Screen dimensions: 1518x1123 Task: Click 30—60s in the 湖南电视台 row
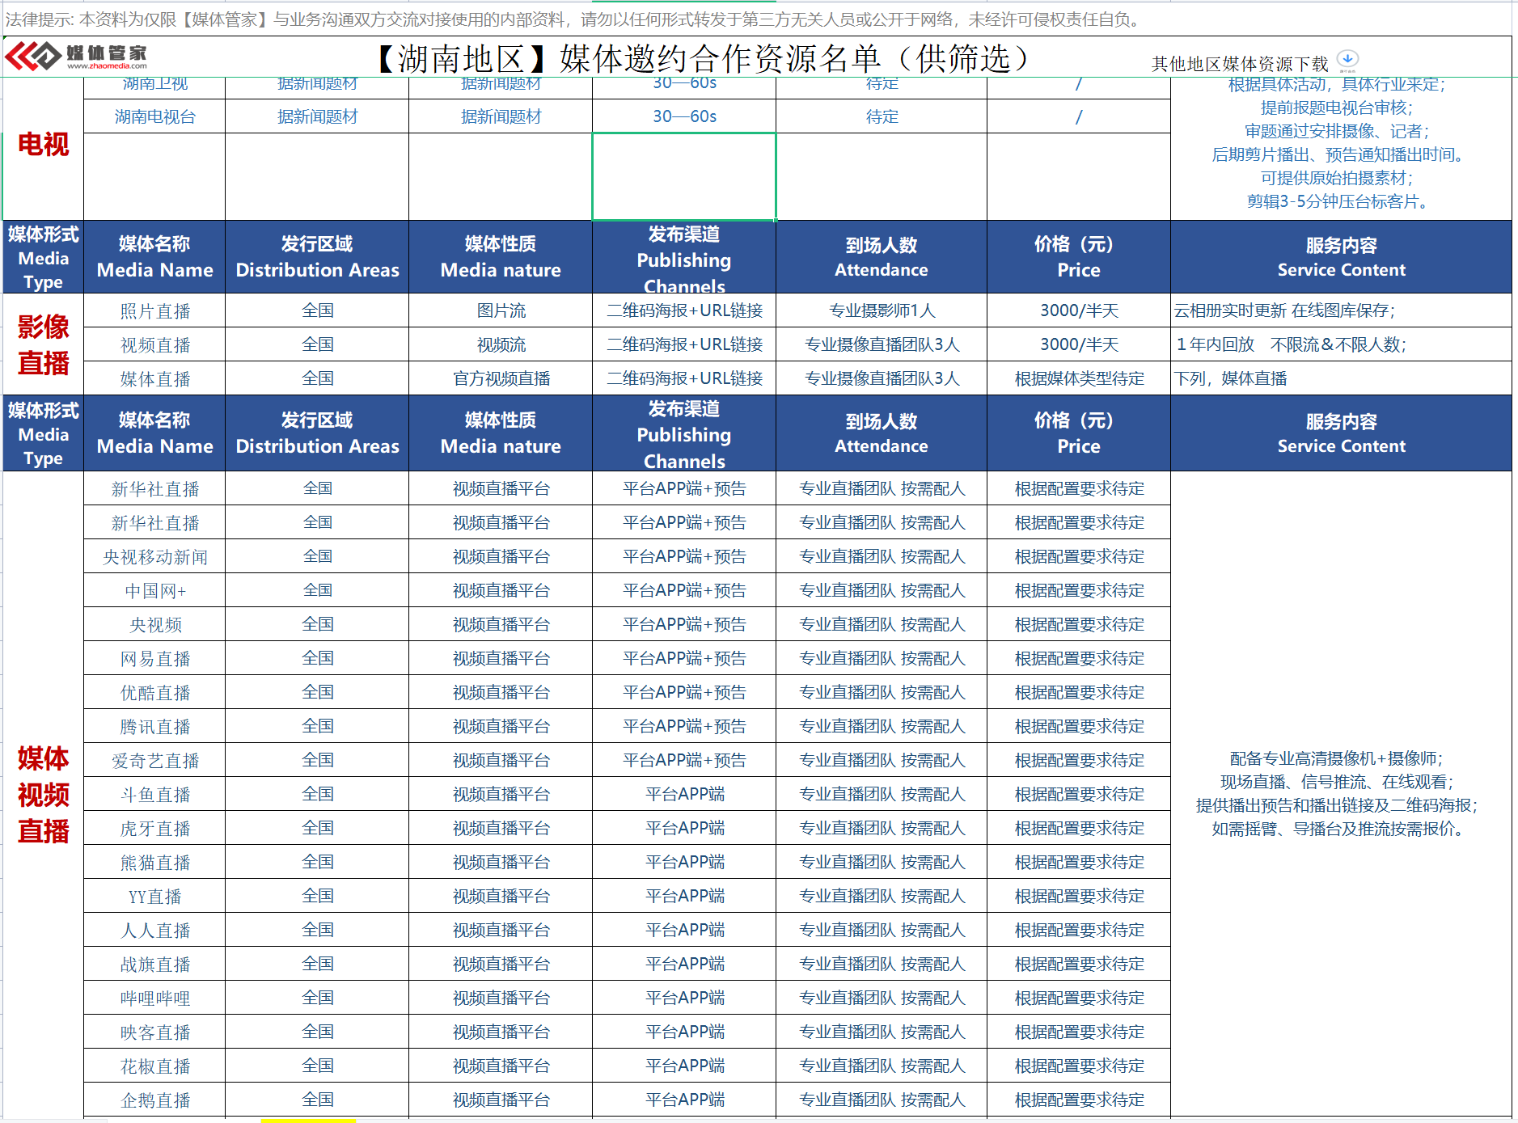[x=684, y=116]
